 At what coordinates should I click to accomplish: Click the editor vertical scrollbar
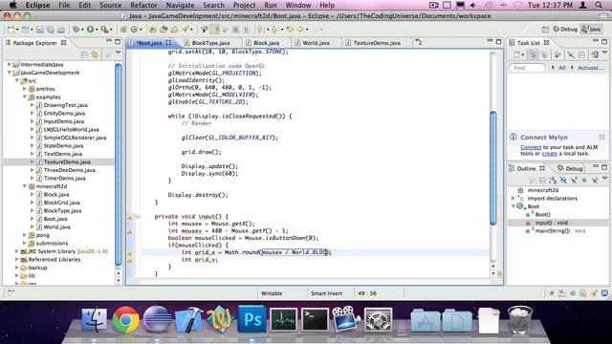coord(493,168)
